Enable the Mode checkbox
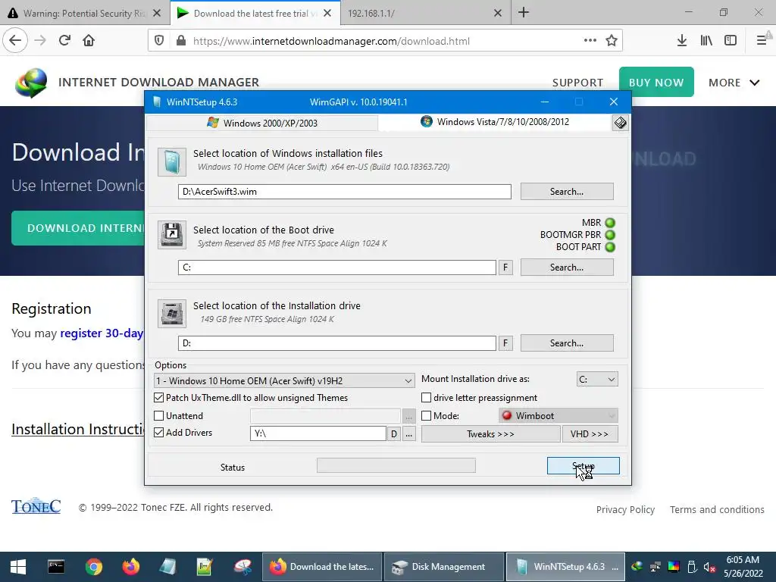 (x=426, y=416)
